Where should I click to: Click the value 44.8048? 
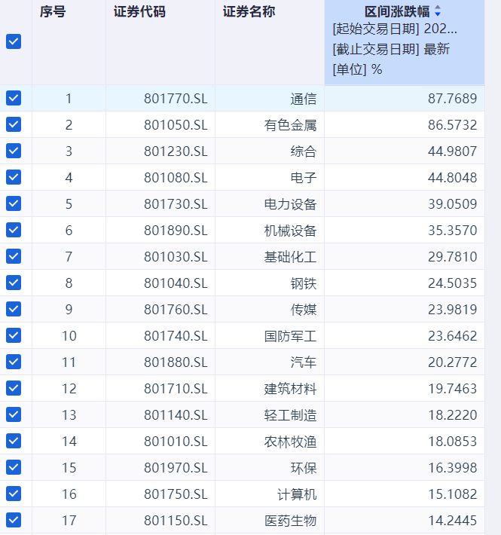(453, 178)
